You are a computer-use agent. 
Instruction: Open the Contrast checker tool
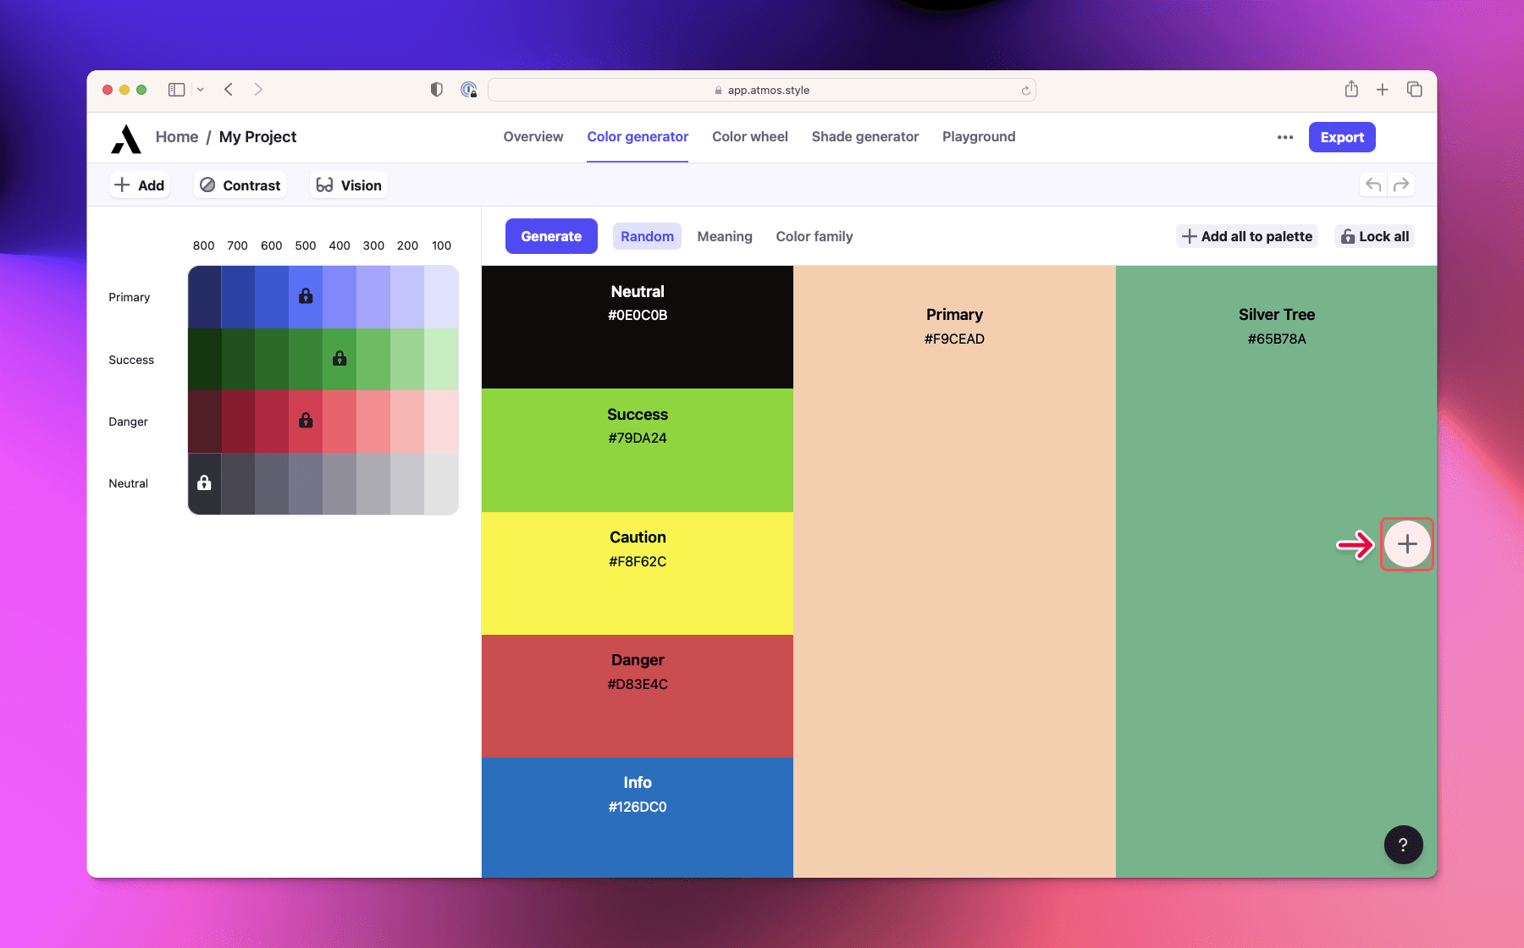240,185
